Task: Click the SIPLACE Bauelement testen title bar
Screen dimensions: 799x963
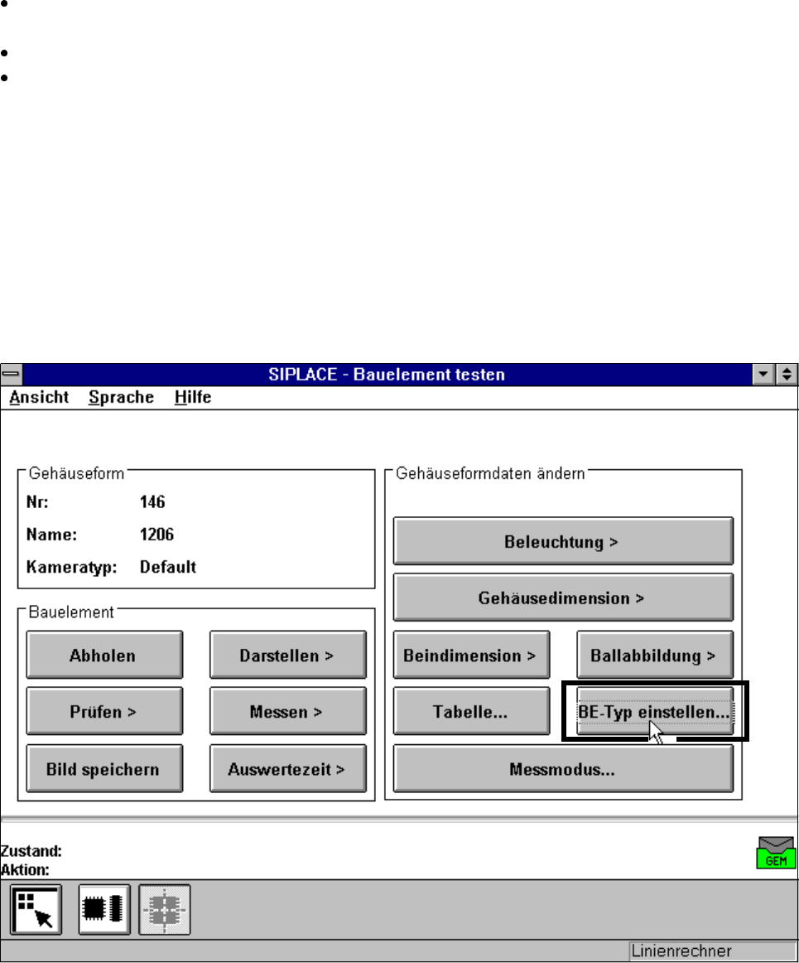Action: [387, 374]
